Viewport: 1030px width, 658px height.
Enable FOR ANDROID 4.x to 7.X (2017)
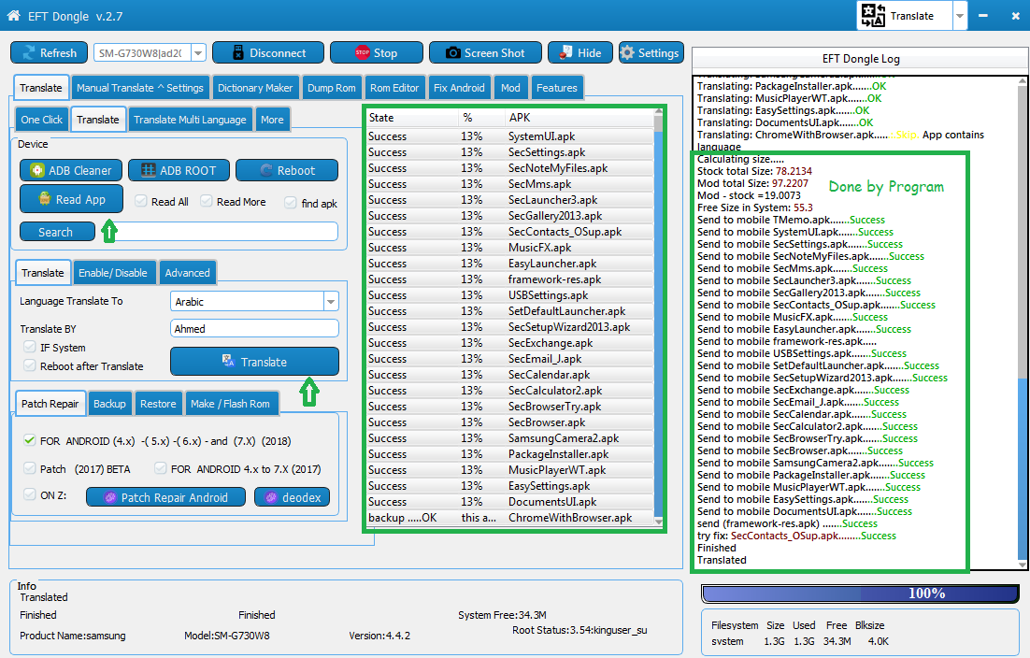click(160, 467)
